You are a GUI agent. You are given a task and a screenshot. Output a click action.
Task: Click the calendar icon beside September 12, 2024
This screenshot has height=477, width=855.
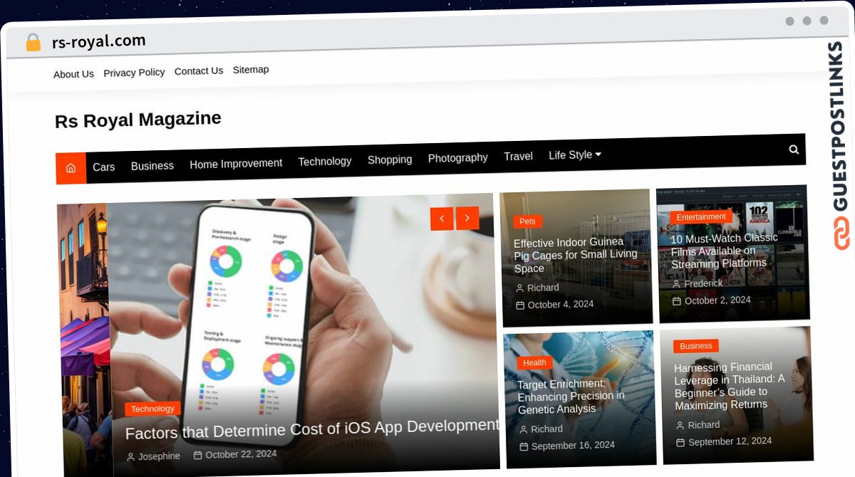coord(680,443)
